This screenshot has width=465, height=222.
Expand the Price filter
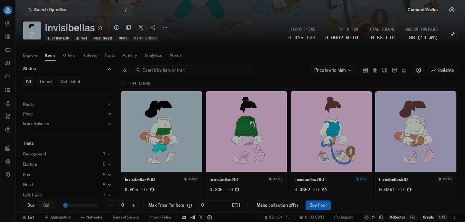coord(67,114)
